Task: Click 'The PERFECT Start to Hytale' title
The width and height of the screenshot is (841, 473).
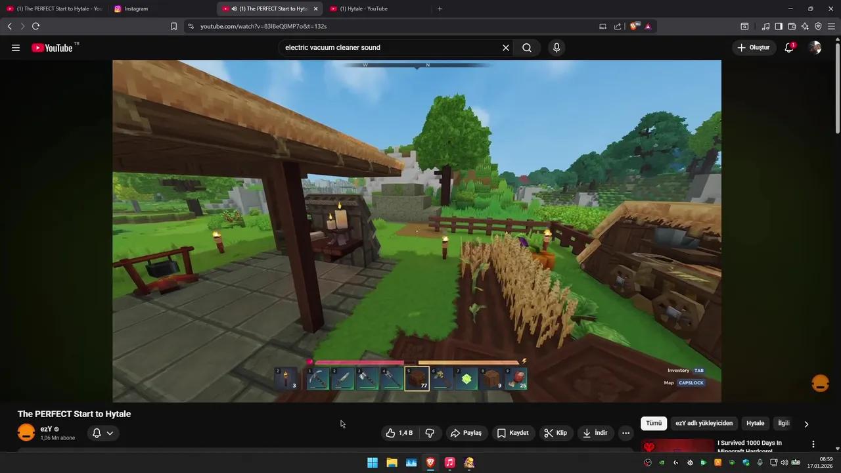Action: (74, 414)
